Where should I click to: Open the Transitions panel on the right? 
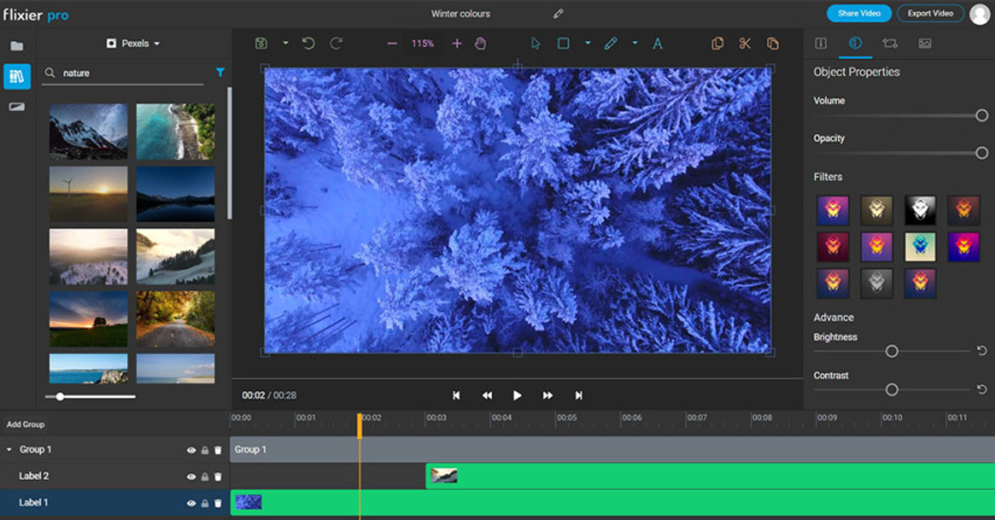click(889, 43)
